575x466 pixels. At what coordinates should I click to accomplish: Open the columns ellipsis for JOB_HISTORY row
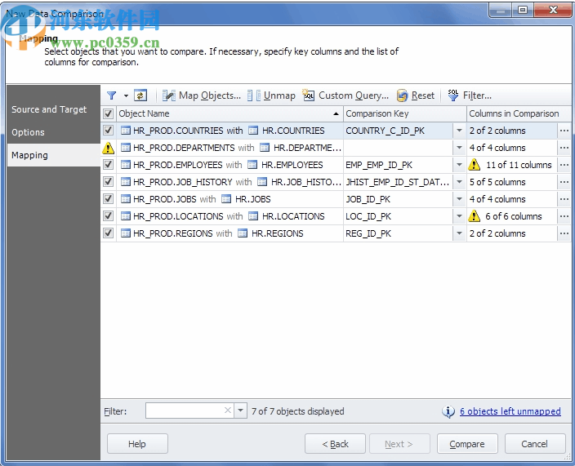pyautogui.click(x=564, y=182)
